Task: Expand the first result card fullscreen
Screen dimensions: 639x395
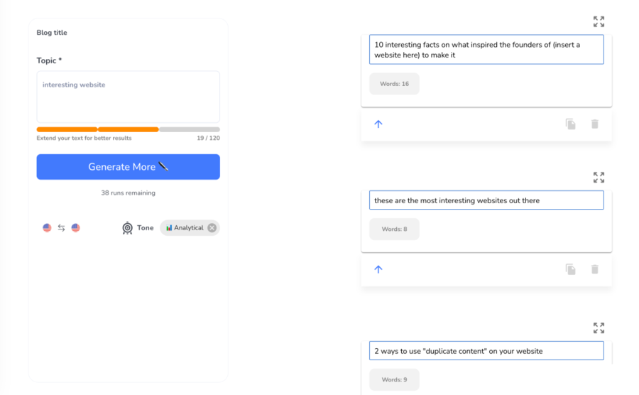Action: pos(599,21)
